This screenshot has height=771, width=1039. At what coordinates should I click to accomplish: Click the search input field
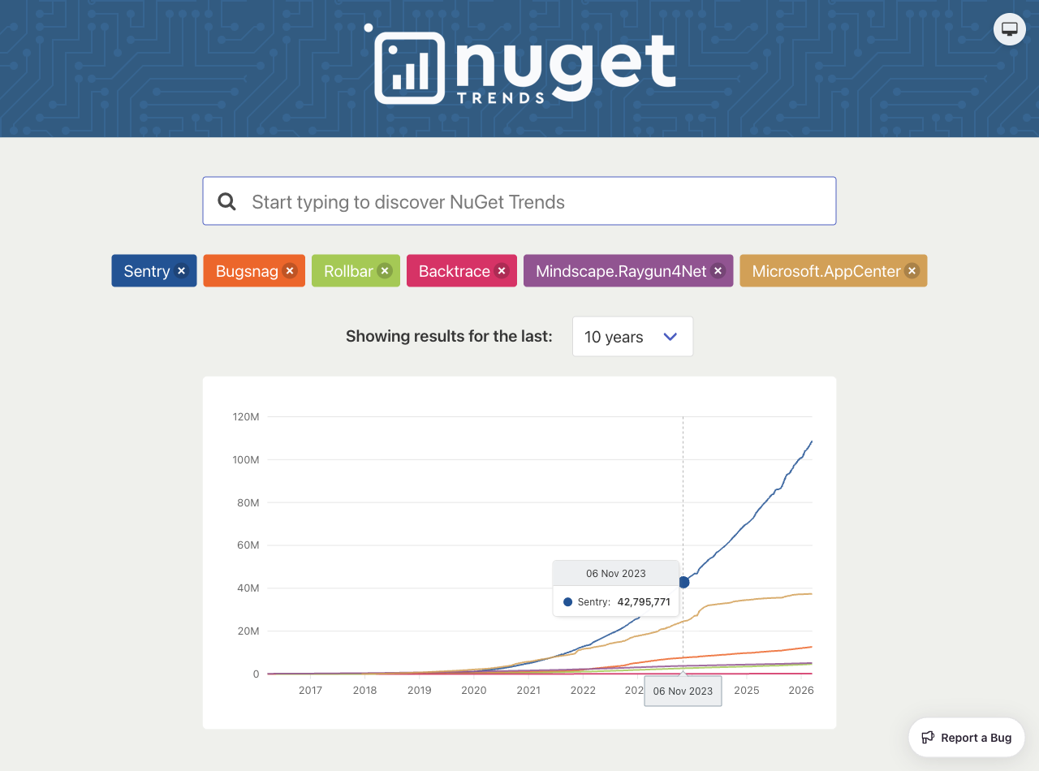tap(519, 200)
